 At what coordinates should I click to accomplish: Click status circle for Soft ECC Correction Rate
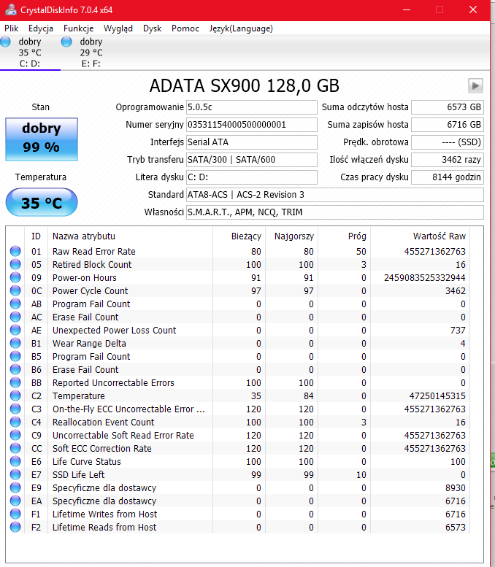[15, 448]
